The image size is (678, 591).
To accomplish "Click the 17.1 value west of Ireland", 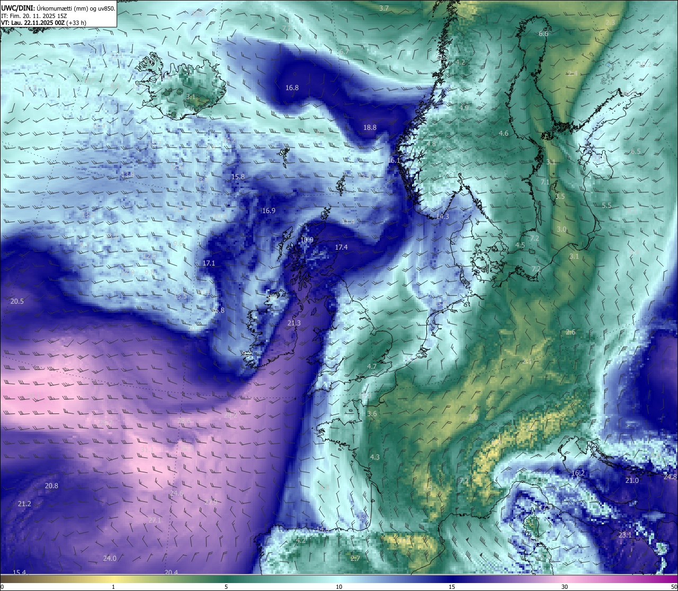I will [209, 263].
